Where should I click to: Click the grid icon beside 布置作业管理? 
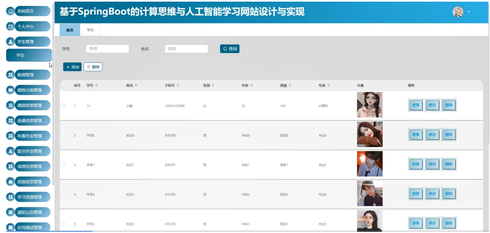(10, 136)
